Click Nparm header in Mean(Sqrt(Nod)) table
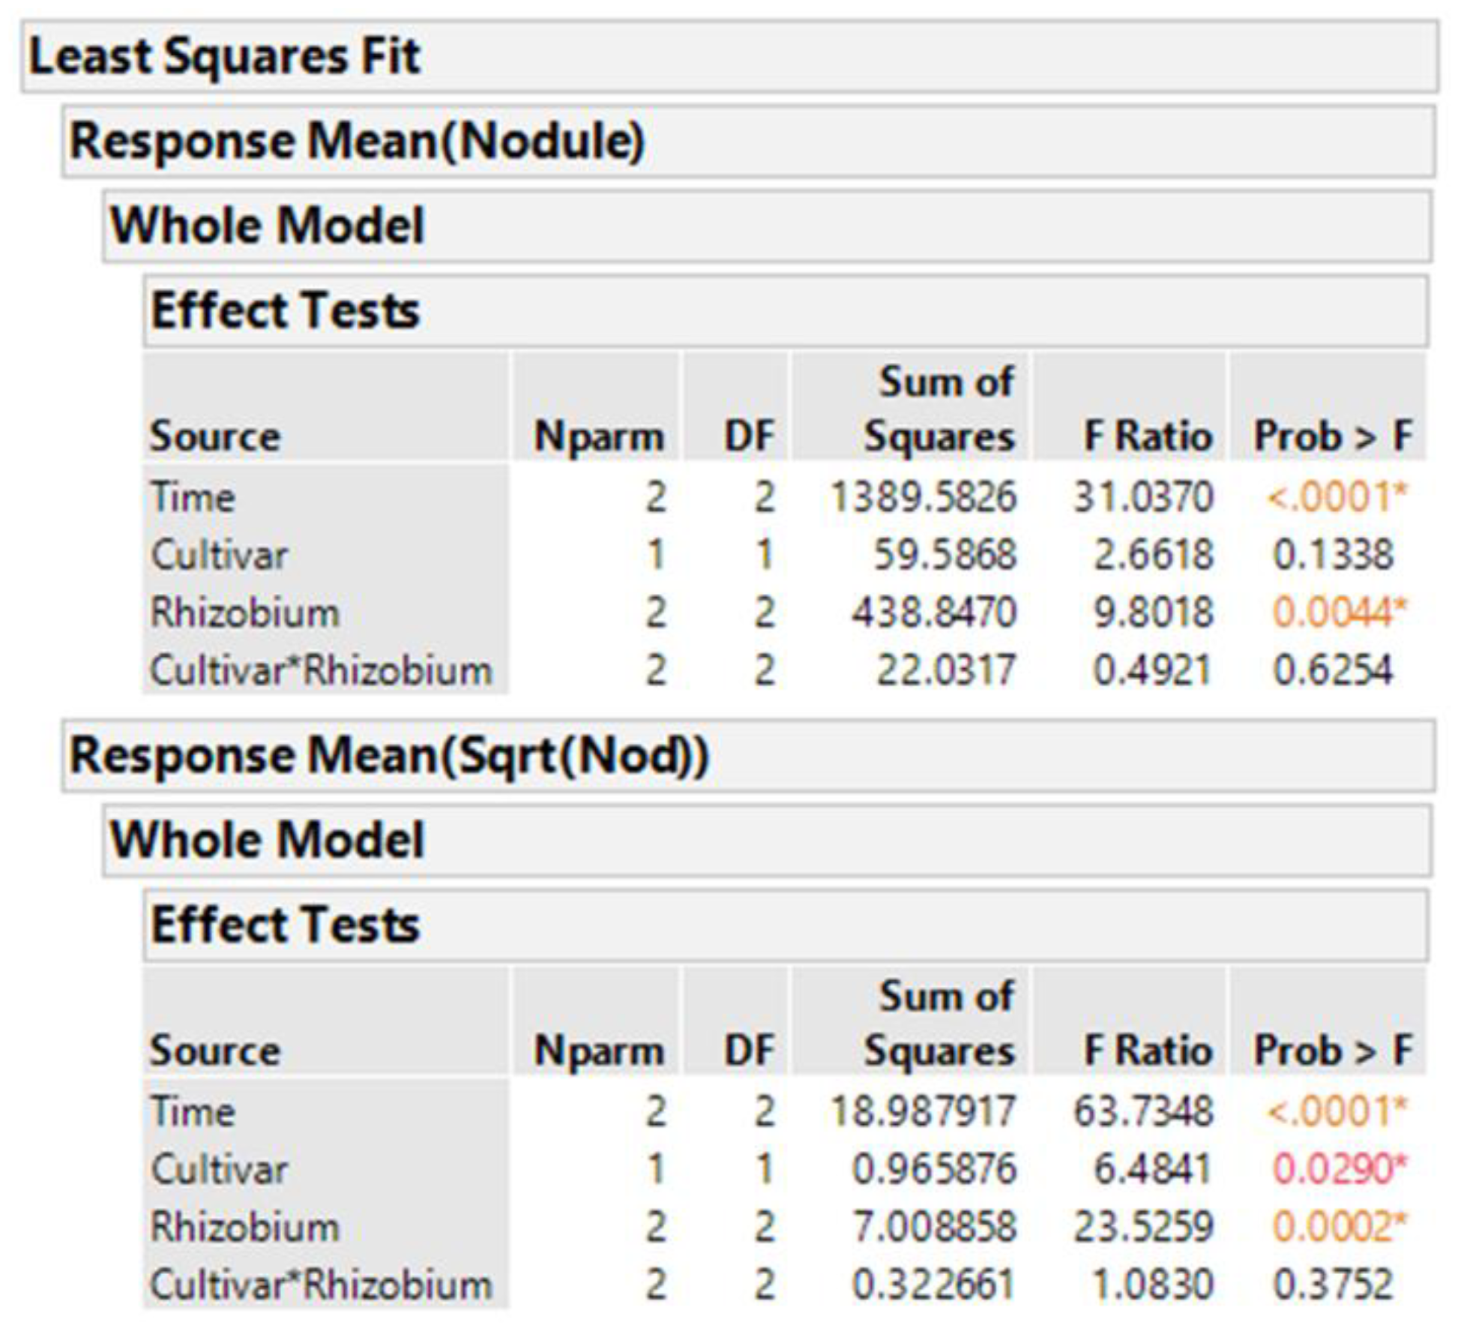 pyautogui.click(x=599, y=1050)
